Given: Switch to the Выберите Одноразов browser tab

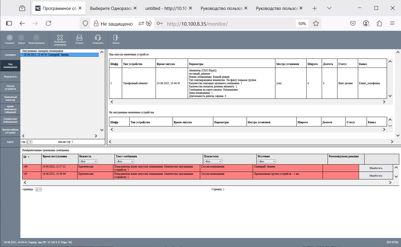Looking at the screenshot, I should [113, 8].
